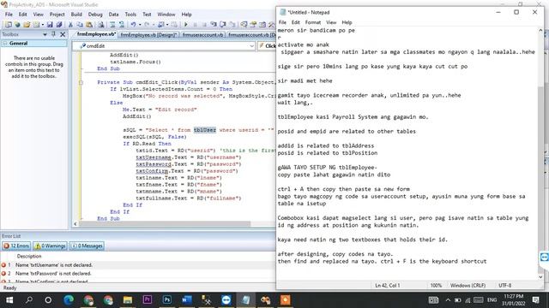Screen dimensions: 549x308
Task: Open the File menu in Visual Studio
Action: pos(9,15)
